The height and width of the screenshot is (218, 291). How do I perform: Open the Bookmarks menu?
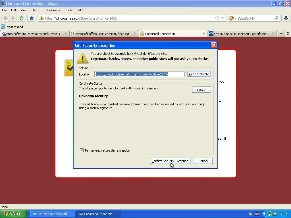53,10
